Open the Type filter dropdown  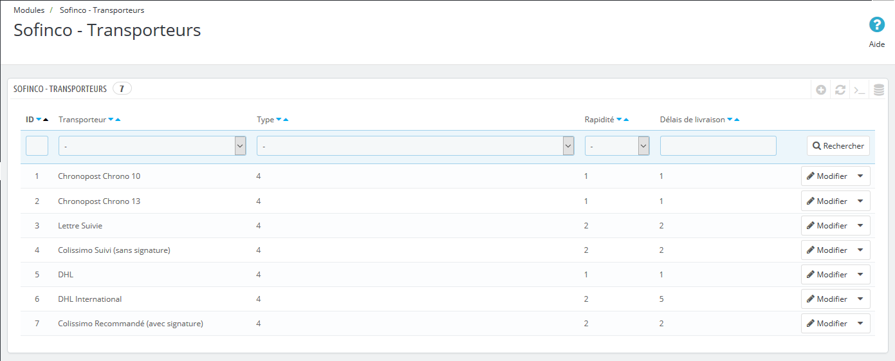pyautogui.click(x=416, y=146)
